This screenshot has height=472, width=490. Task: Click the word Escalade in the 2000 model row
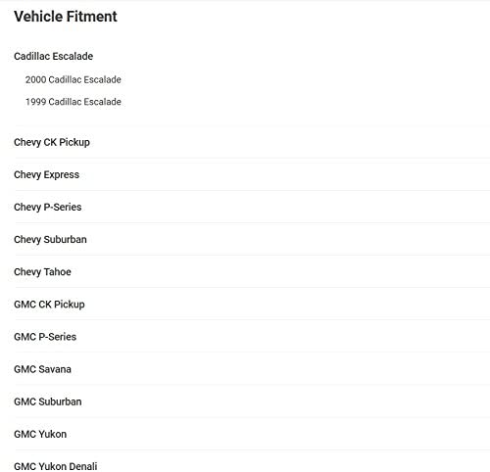[102, 79]
